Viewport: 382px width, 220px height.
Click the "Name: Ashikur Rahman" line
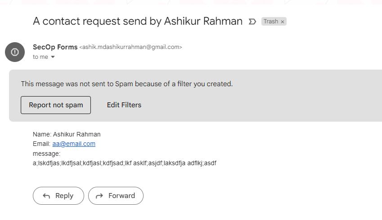point(67,134)
